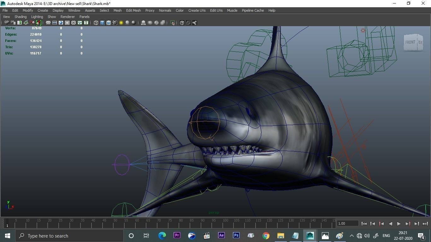This screenshot has width=431, height=242.
Task: Click the share-nodes icon in toolbar
Action: point(194,23)
